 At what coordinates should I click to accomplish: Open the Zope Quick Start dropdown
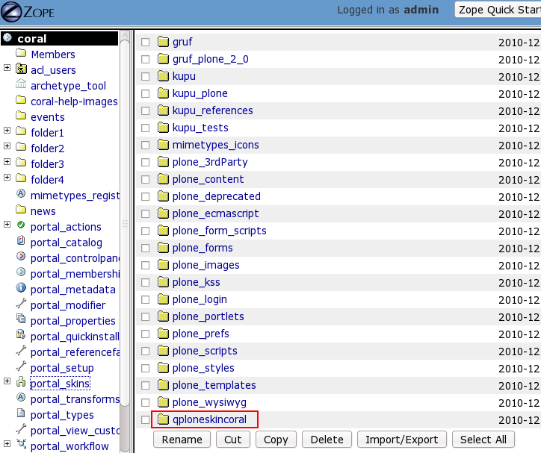tap(498, 10)
